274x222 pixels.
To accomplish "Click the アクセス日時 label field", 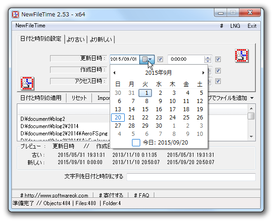I will click(79, 81).
